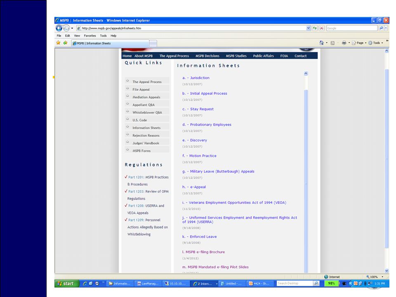Click the browser Forward arrow button

tap(66, 28)
